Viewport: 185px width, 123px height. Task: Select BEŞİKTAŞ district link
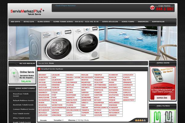pos(43,105)
